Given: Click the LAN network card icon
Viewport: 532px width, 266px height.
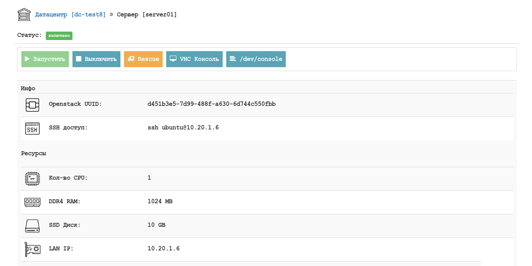Looking at the screenshot, I should [x=32, y=249].
